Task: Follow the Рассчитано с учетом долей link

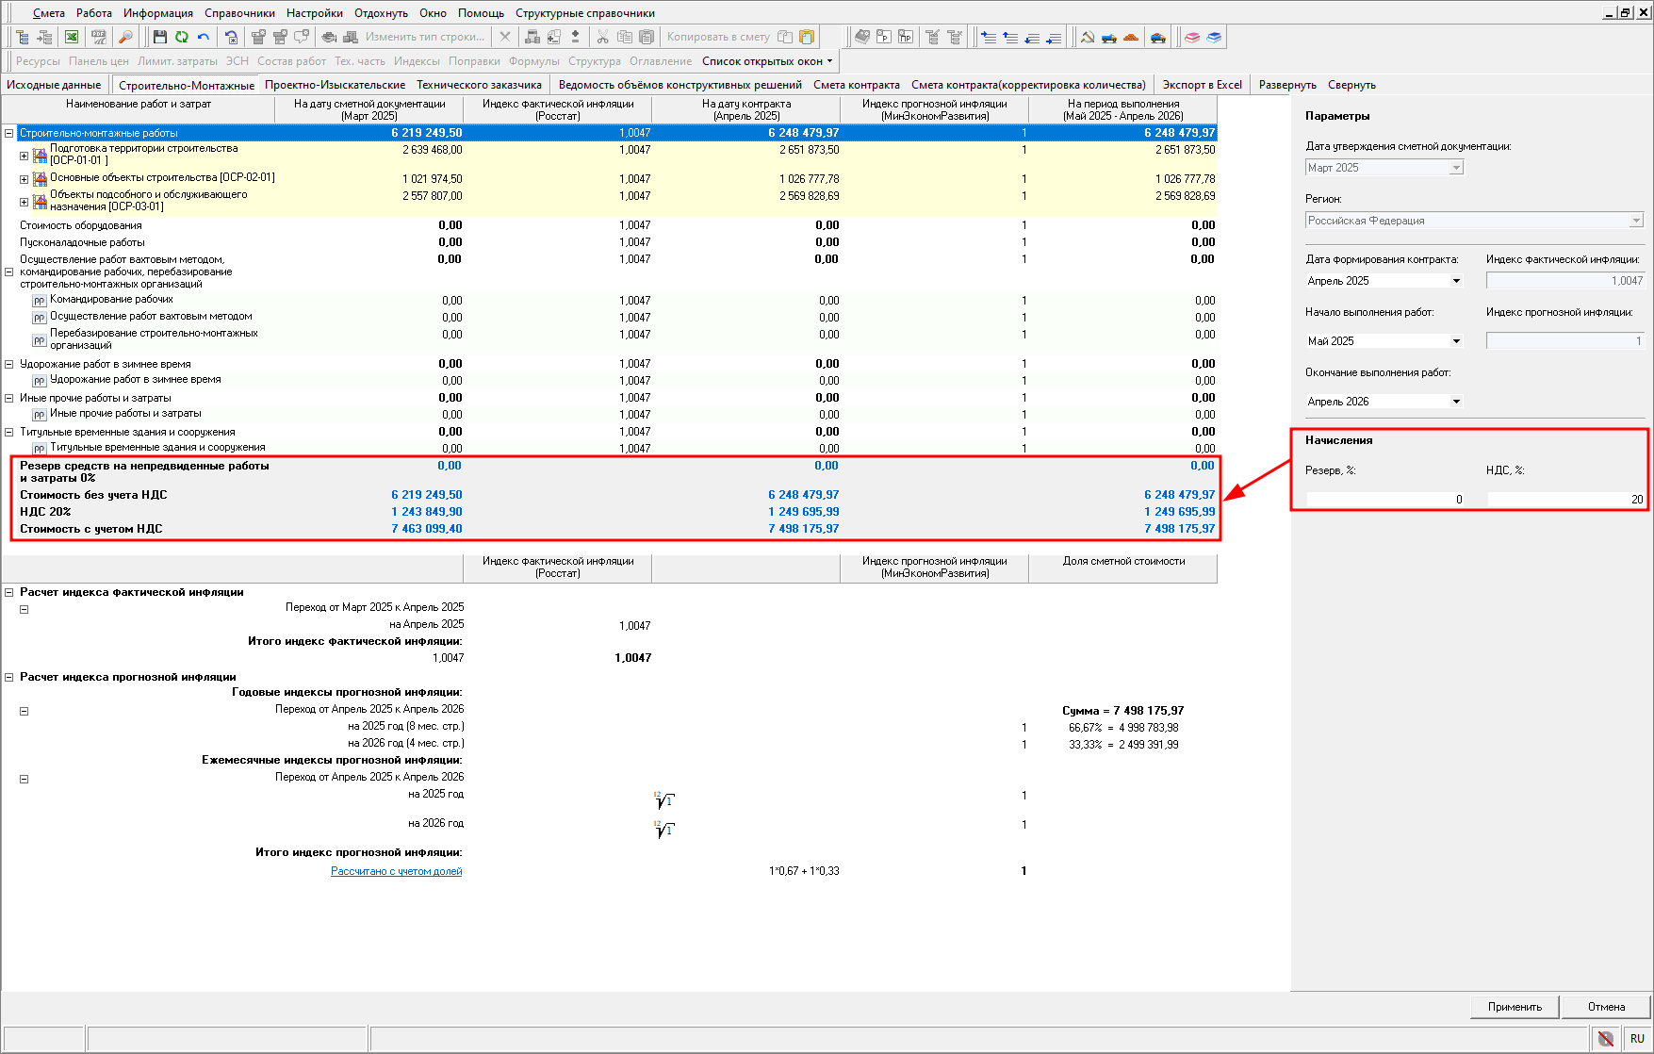Action: click(396, 871)
